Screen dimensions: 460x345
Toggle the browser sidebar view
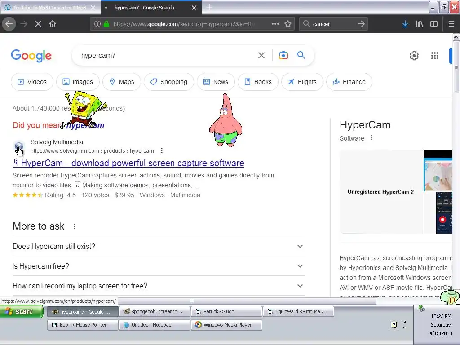(x=434, y=24)
